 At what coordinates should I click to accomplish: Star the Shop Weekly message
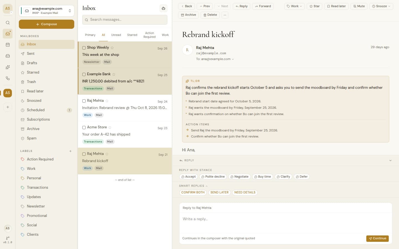pyautogui.click(x=112, y=48)
